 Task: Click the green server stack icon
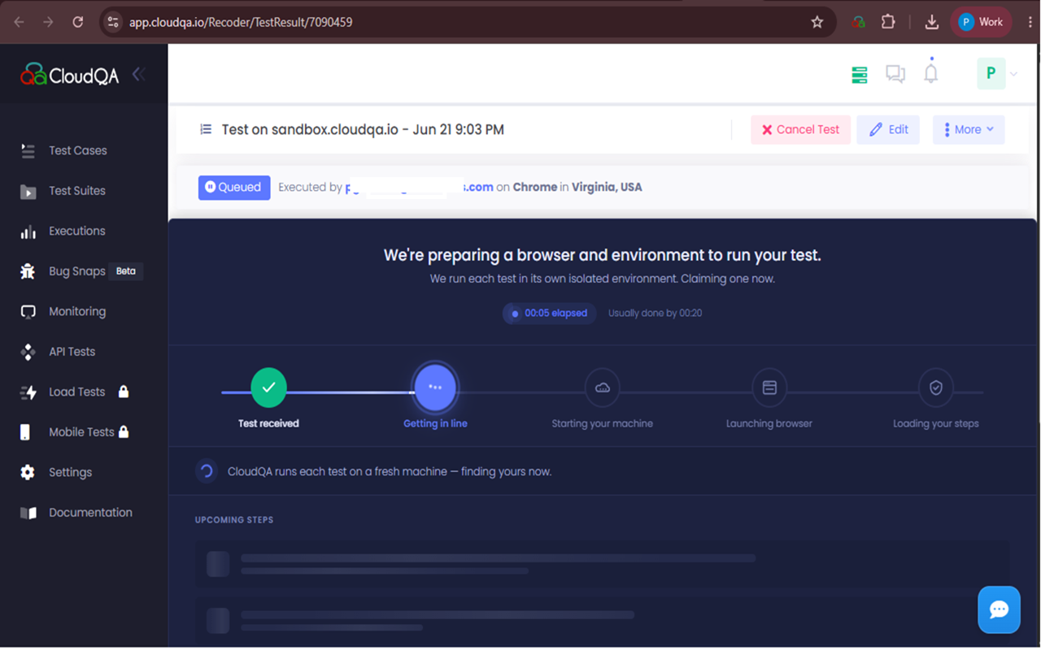click(x=859, y=75)
